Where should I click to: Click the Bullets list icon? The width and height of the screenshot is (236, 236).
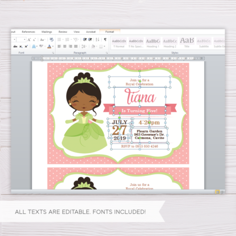click(60, 40)
